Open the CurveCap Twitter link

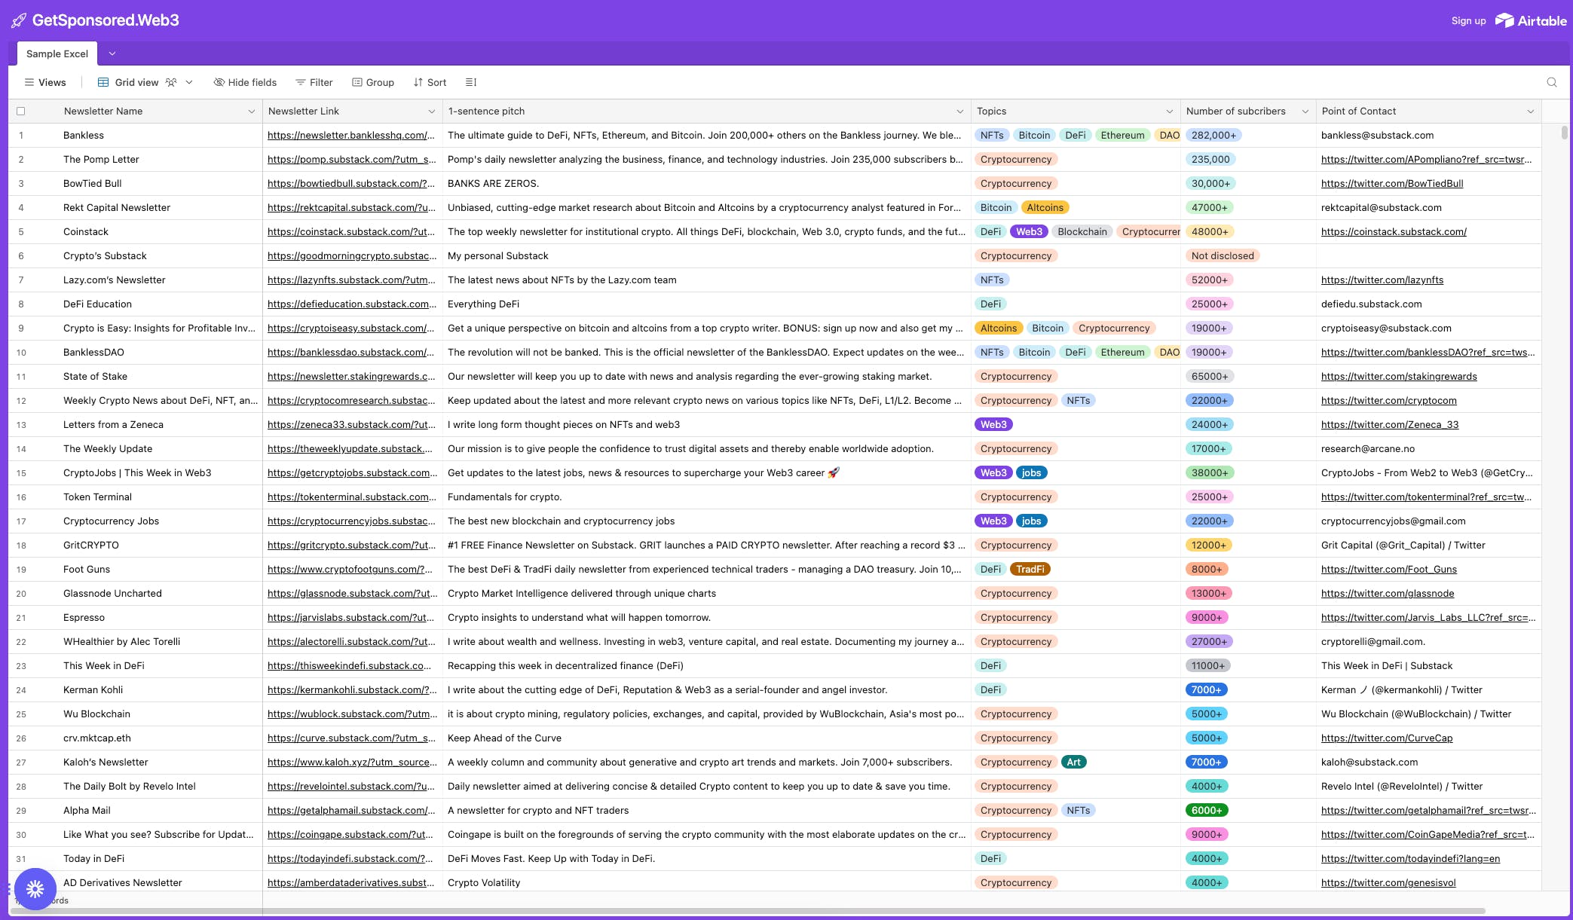tap(1387, 738)
